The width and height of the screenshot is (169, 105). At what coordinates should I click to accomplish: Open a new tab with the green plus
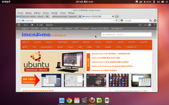click(x=117, y=16)
